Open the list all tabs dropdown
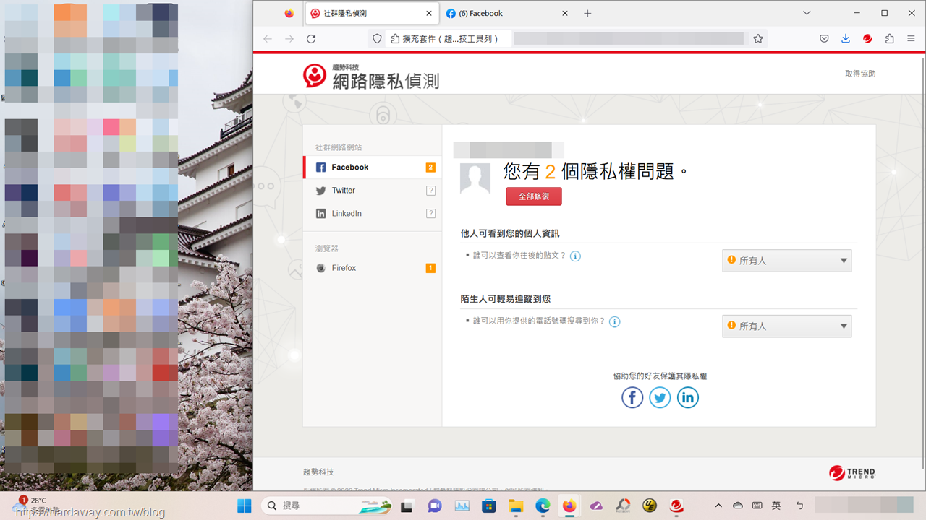926x520 pixels. 807,13
